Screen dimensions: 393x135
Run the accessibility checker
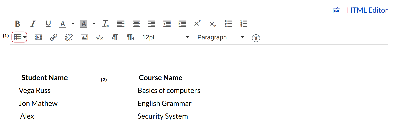(256, 38)
